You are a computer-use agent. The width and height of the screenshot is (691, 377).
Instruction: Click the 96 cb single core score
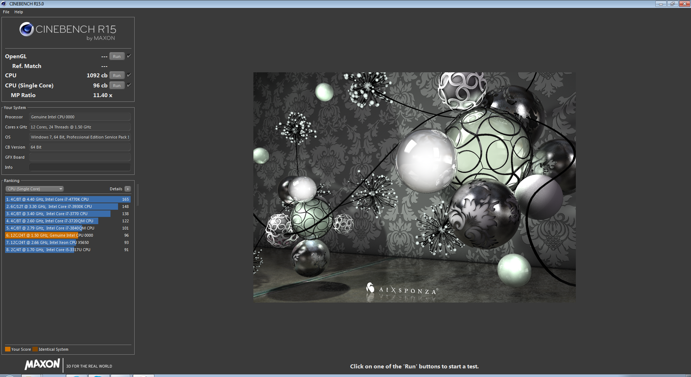click(x=100, y=86)
